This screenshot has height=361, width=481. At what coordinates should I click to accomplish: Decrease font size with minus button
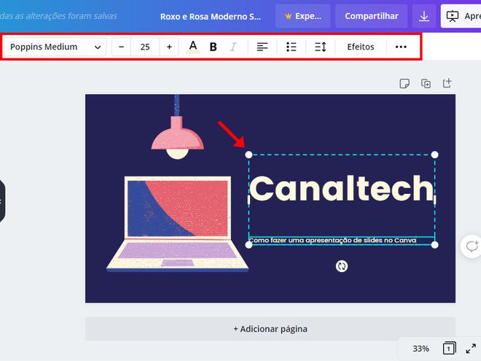[x=122, y=47]
